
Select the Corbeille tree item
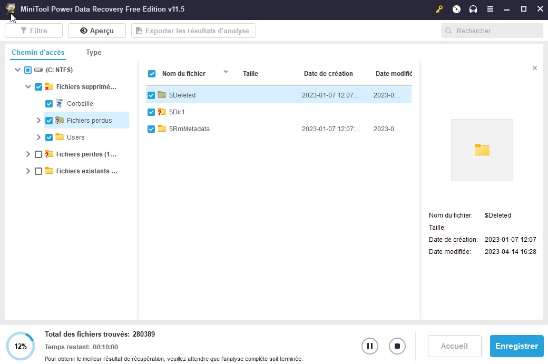[80, 104]
